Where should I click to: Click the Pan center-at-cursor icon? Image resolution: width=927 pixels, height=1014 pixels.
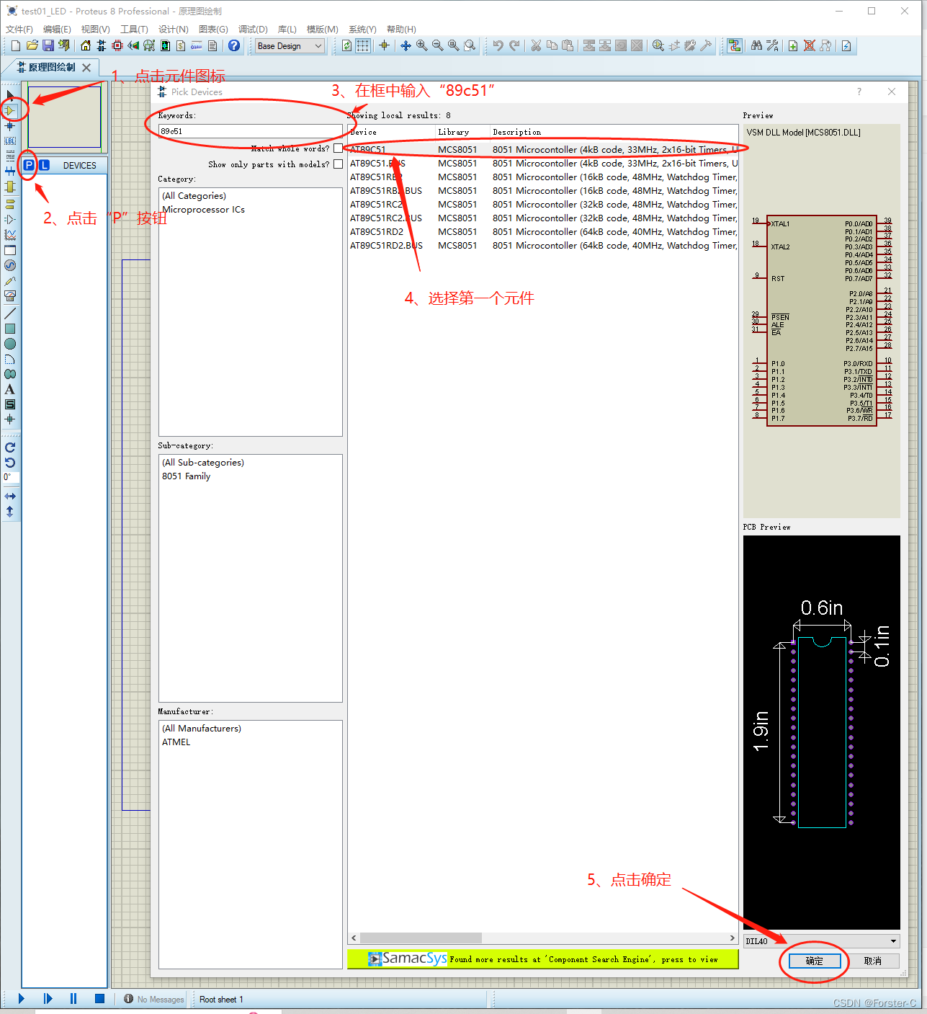pos(406,45)
